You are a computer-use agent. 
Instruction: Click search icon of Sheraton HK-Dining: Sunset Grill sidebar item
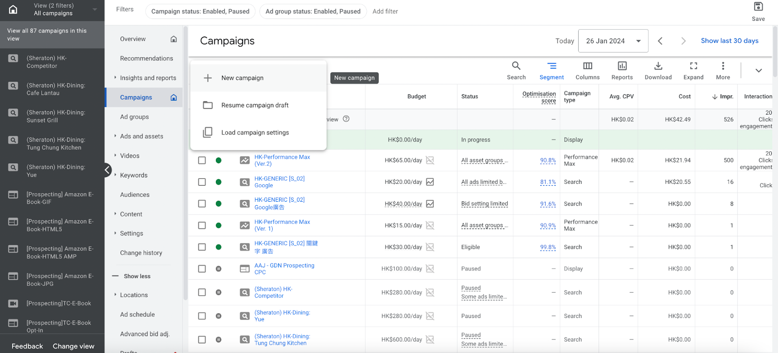click(x=13, y=113)
